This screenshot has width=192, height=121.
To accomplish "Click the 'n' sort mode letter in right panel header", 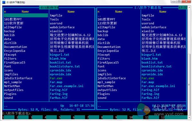I will [98, 12].
